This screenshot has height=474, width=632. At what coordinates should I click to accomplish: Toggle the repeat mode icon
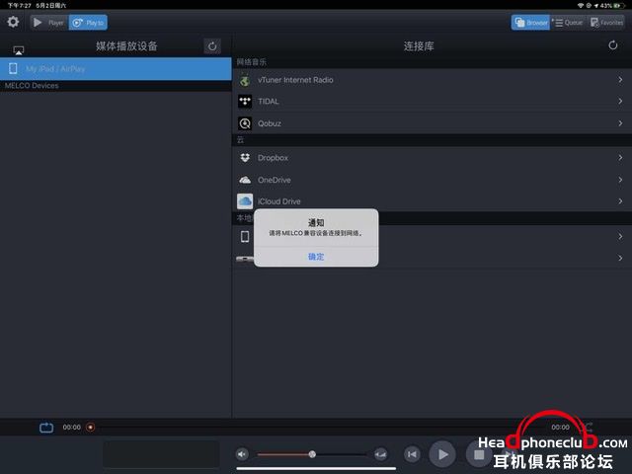click(x=46, y=428)
